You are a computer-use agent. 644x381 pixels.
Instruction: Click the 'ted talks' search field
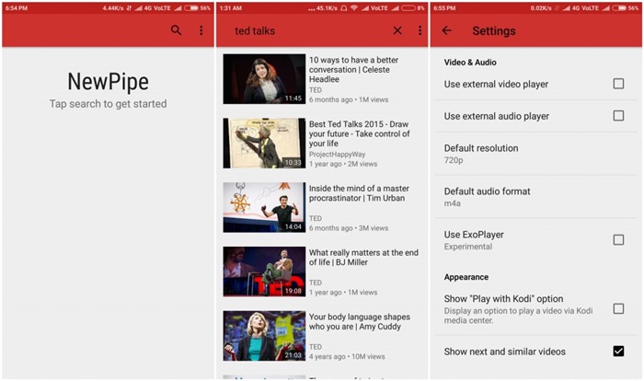tap(304, 30)
